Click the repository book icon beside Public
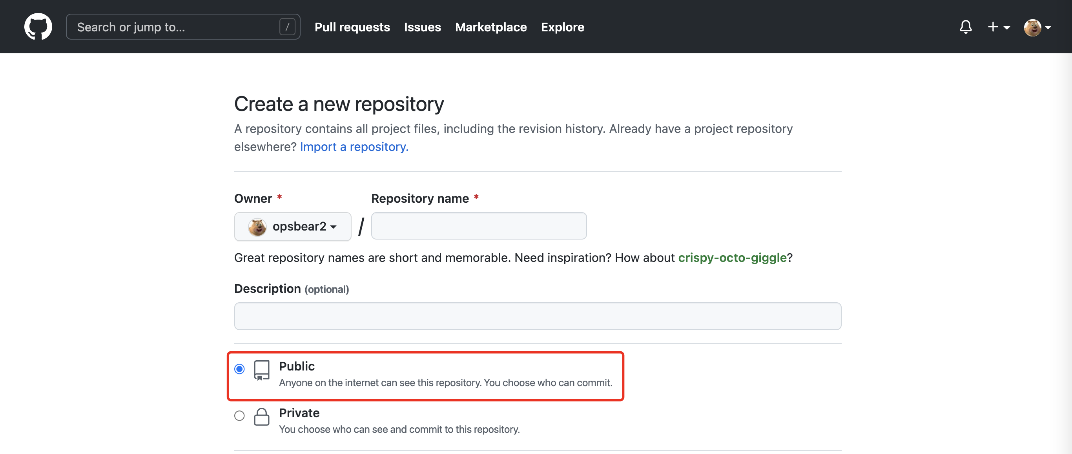Viewport: 1072px width, 454px height. 262,370
